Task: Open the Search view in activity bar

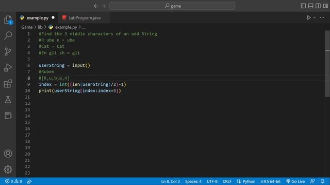Action: tap(8, 35)
